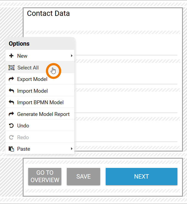Click the Generate Model Report arrow icon

click(x=11, y=114)
